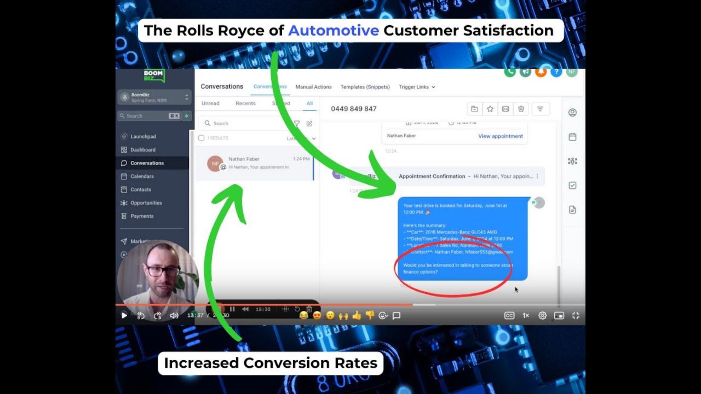Delete conversation with trash icon
The height and width of the screenshot is (394, 701).
tap(521, 109)
